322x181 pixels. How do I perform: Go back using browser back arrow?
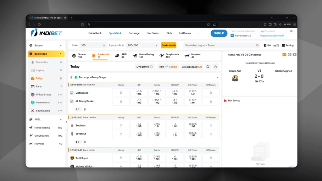click(x=29, y=25)
